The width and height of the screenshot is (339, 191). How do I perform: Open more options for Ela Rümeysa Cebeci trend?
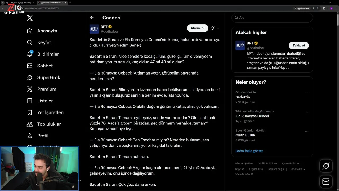307,112
